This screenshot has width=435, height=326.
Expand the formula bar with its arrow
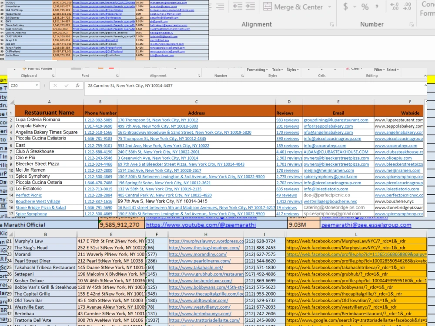pos(425,85)
